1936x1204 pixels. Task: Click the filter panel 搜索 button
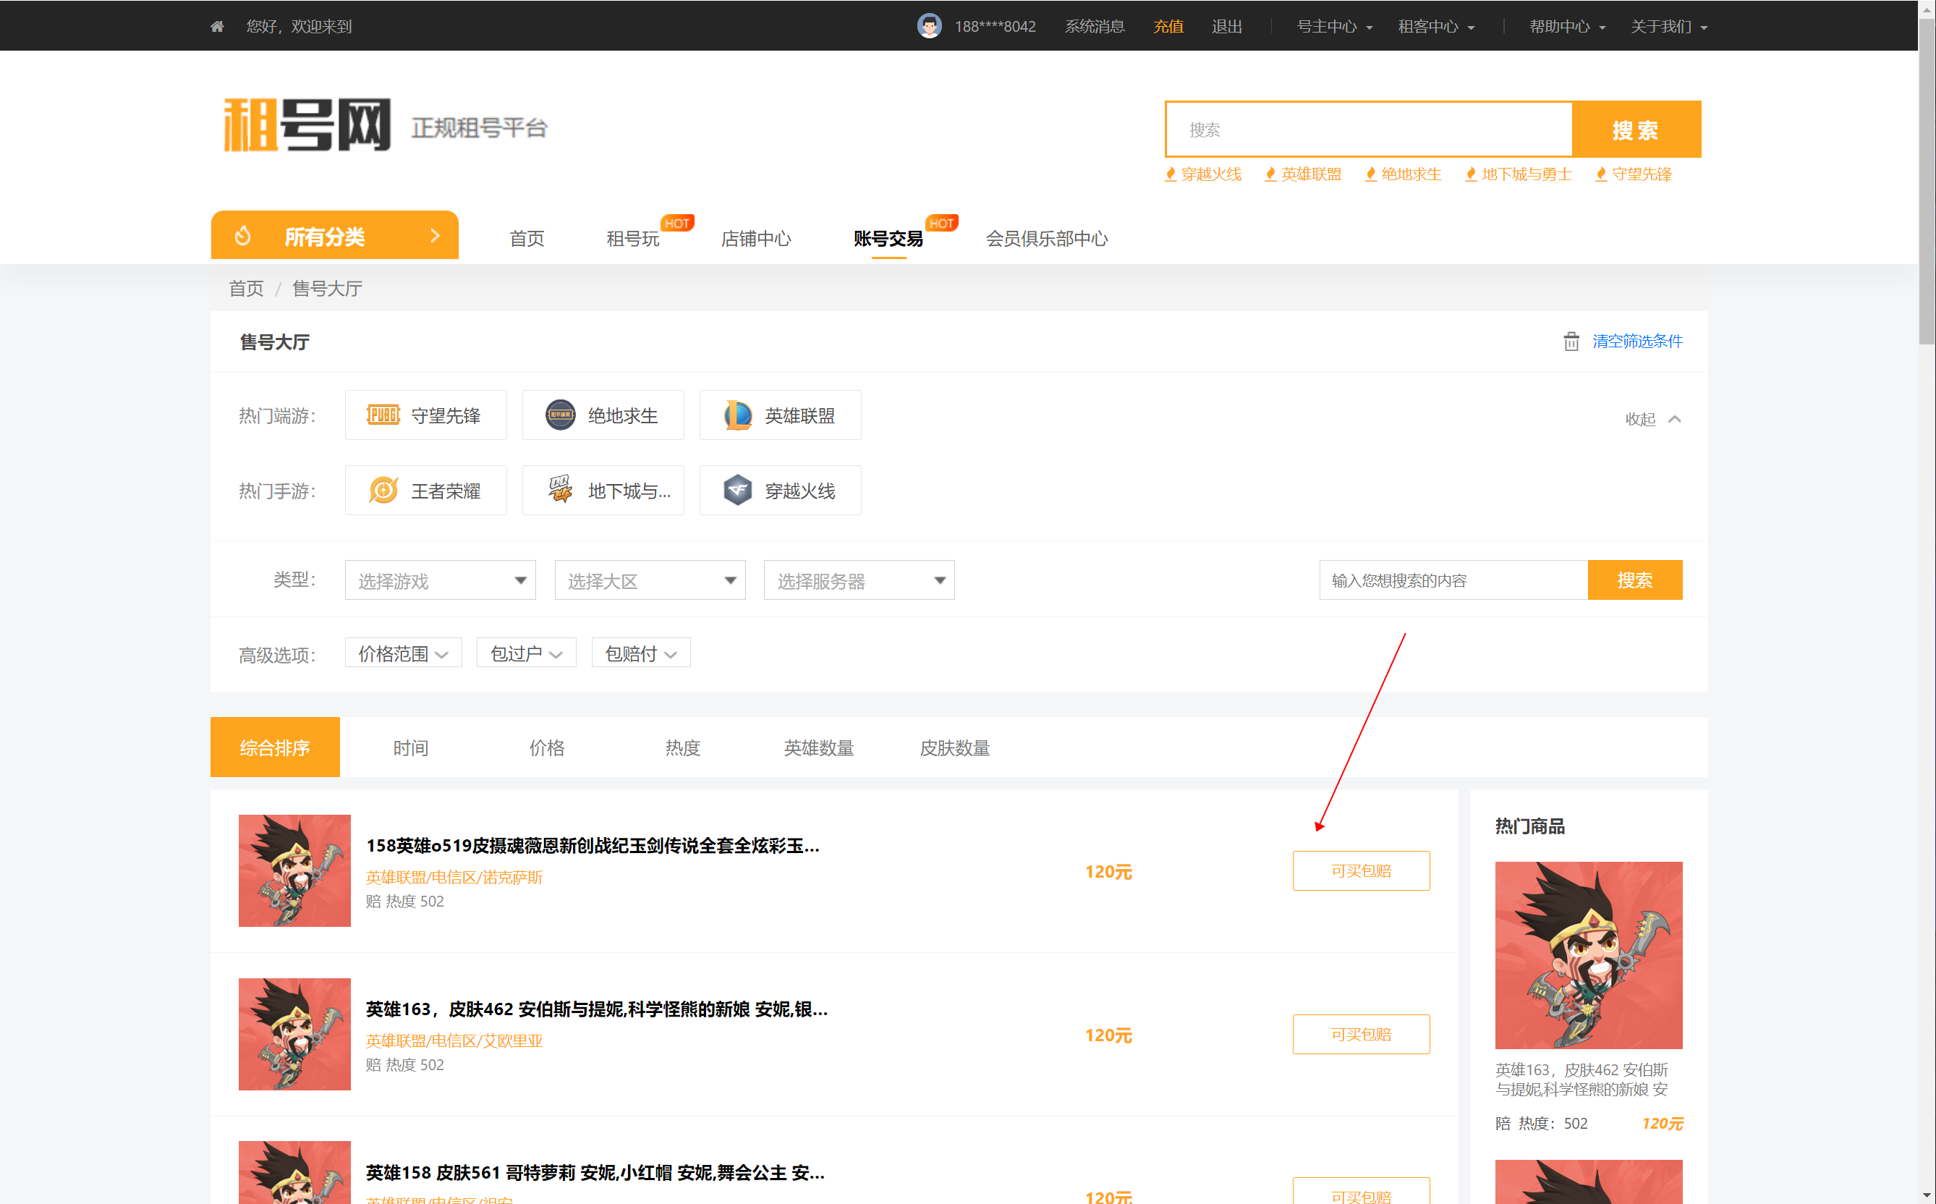pyautogui.click(x=1634, y=580)
